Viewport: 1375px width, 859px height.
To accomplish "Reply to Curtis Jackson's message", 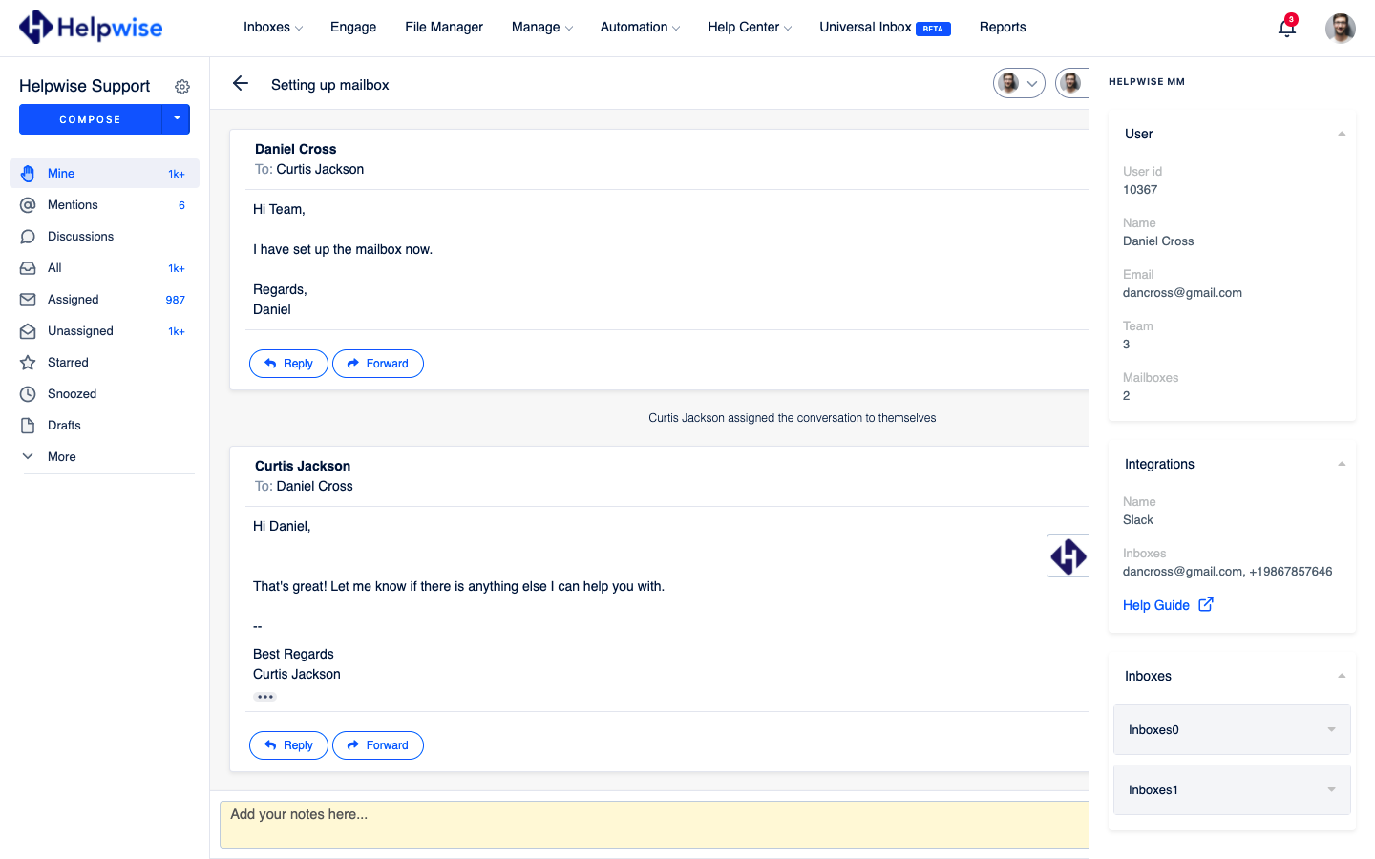I will tap(288, 745).
